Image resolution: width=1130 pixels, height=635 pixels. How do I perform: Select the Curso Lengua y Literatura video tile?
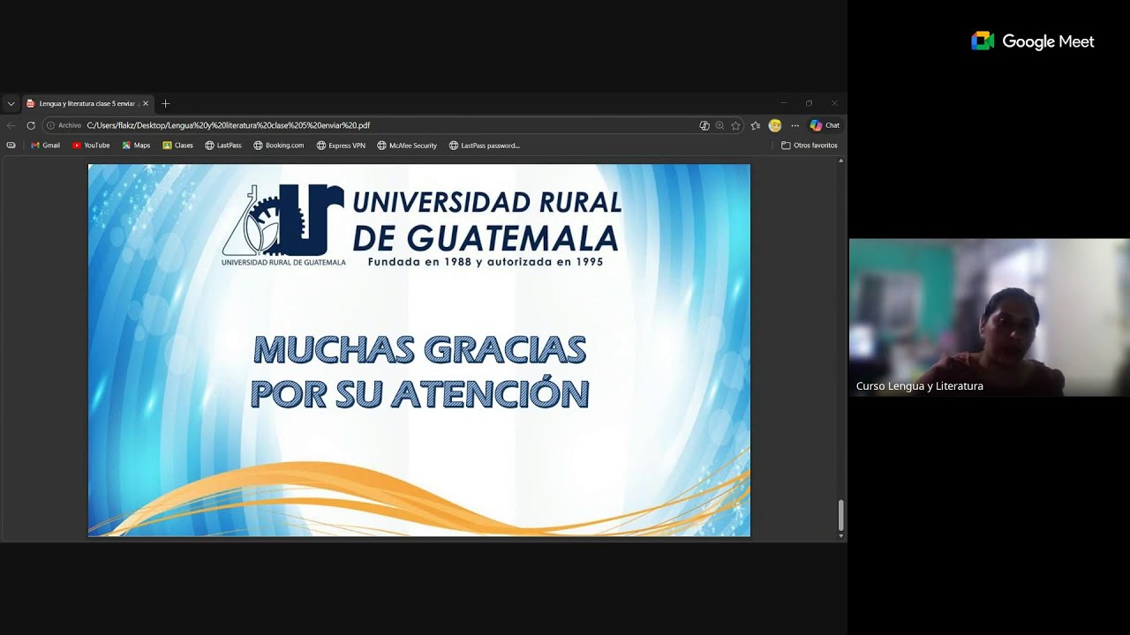pyautogui.click(x=989, y=317)
